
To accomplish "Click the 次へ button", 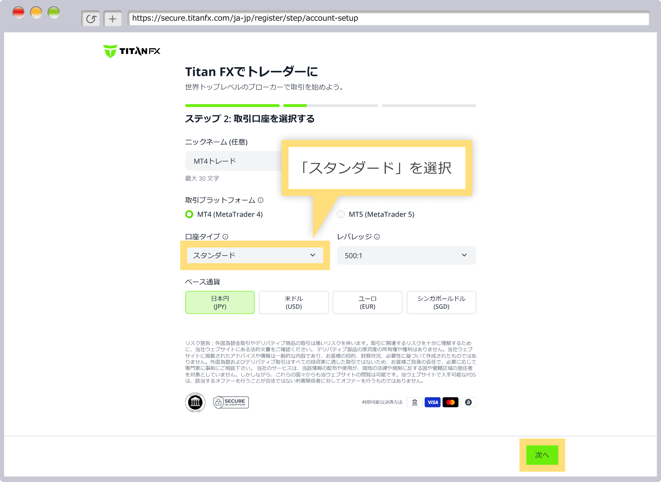I will click(x=542, y=455).
